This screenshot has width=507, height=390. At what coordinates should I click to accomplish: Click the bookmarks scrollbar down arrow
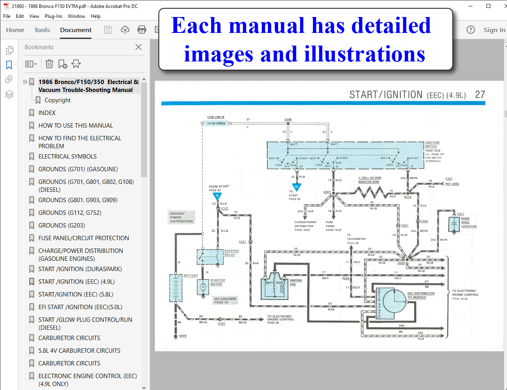click(x=144, y=387)
